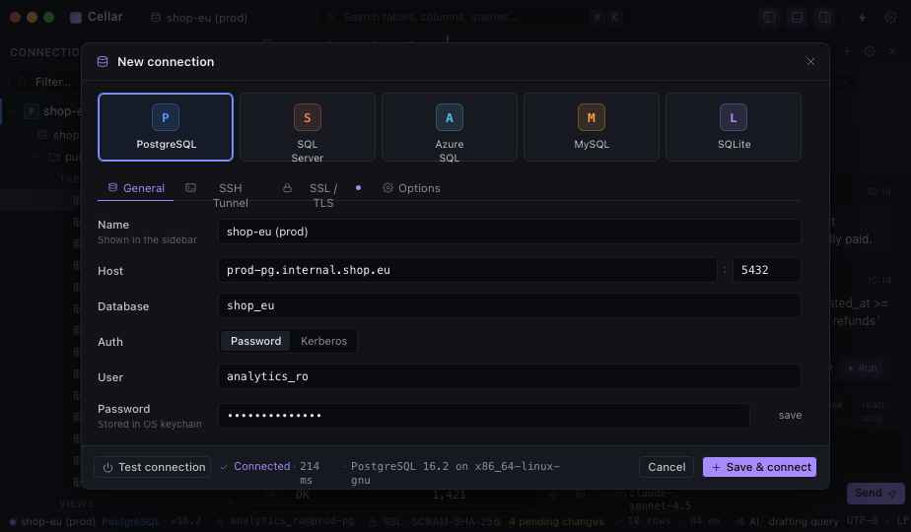Choose the SQLite database type card

click(x=734, y=127)
